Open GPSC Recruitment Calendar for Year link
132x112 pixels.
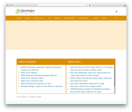pos(36,84)
